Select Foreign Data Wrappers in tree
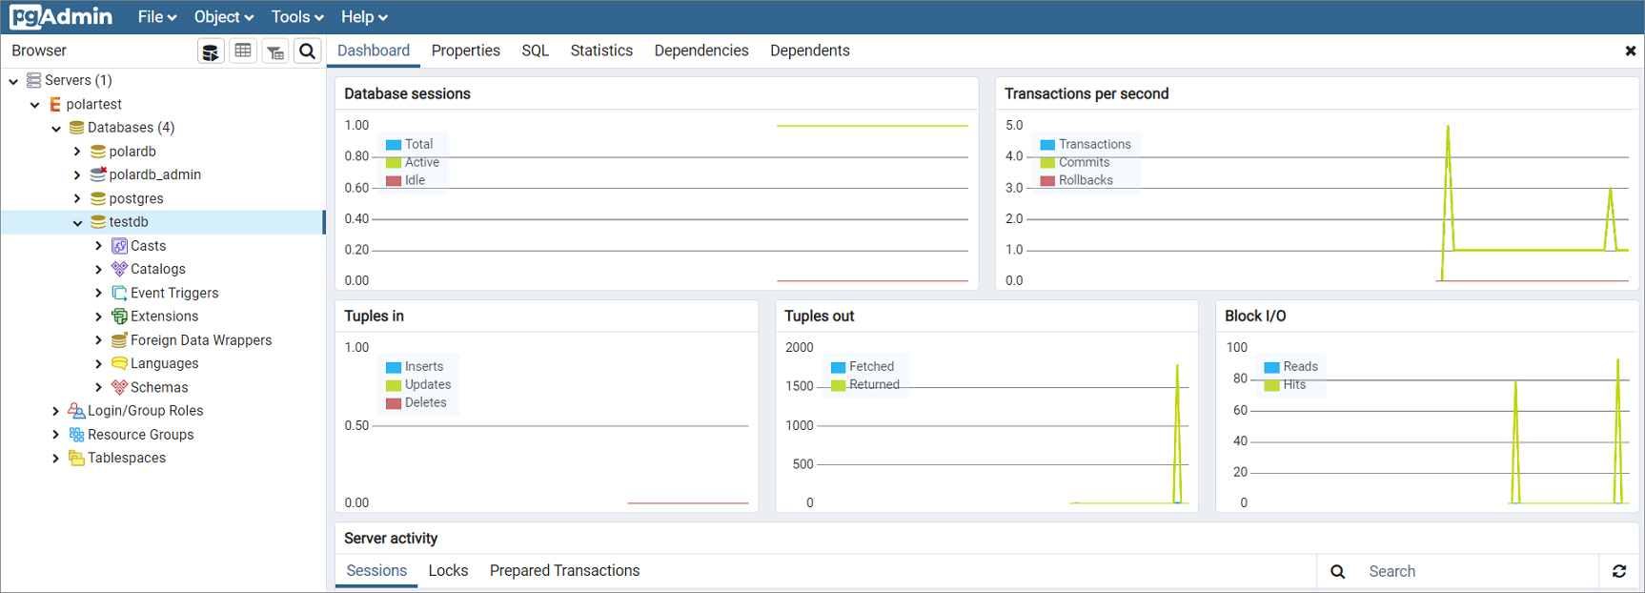The image size is (1645, 593). pos(200,340)
